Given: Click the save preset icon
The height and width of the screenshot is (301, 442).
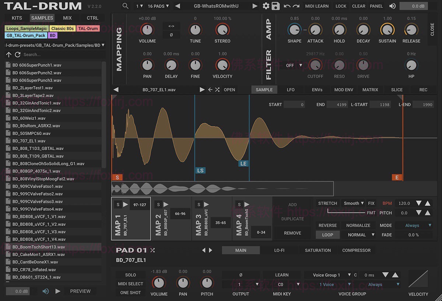Looking at the screenshot, I should [276, 6].
